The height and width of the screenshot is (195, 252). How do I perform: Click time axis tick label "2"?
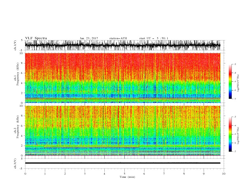tap(65, 174)
